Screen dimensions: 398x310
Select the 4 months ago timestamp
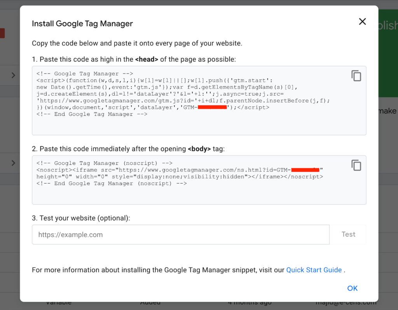click(x=250, y=302)
